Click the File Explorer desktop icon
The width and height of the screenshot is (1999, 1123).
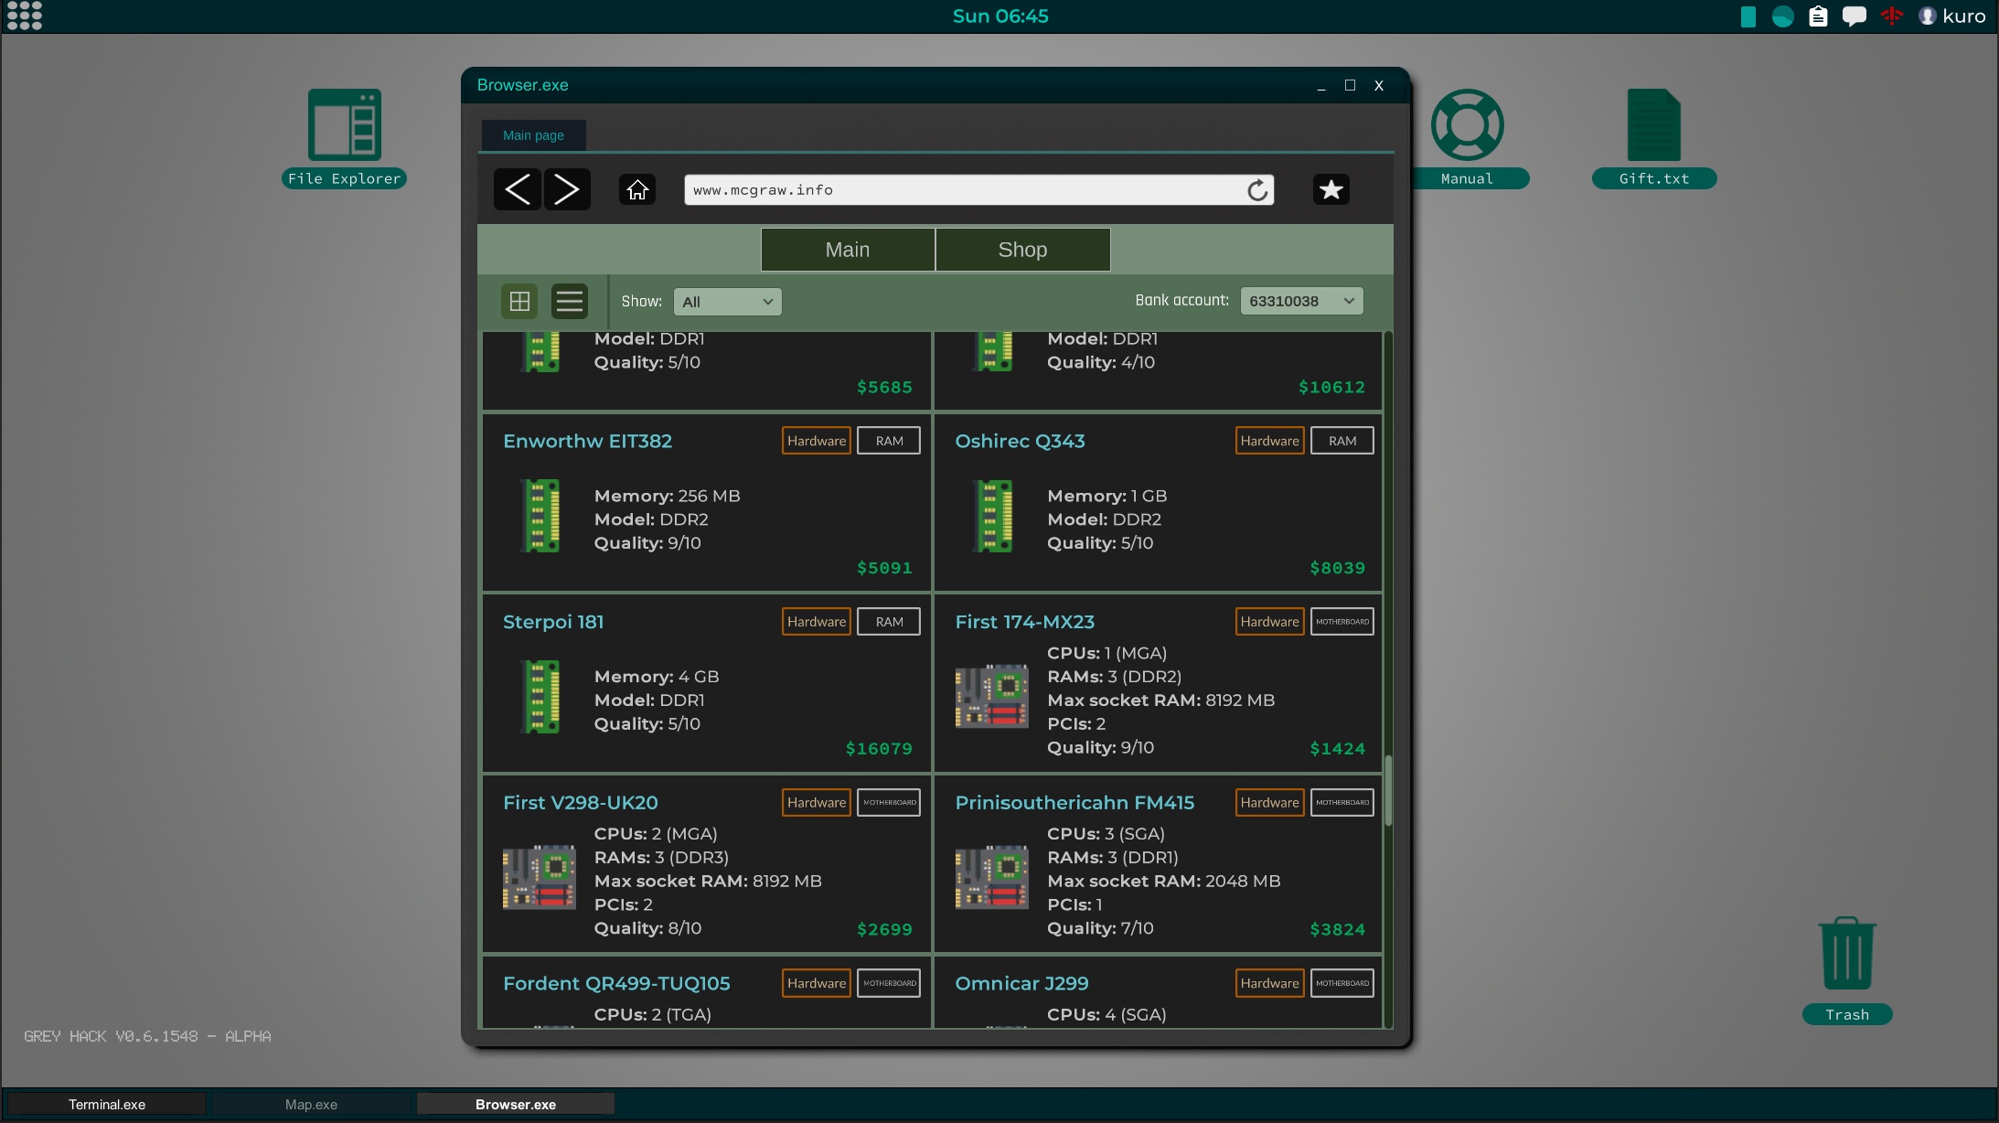(x=343, y=137)
